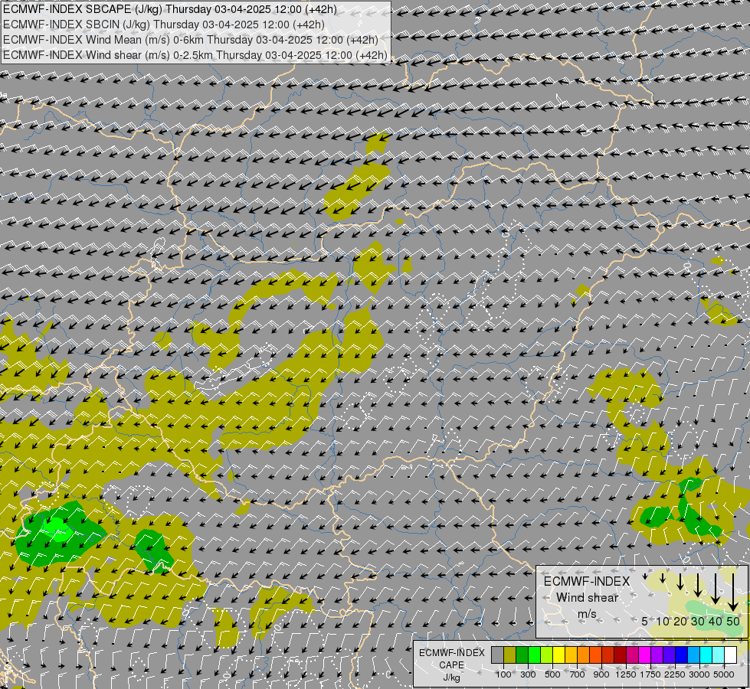This screenshot has height=689, width=750.
Task: Click the '40' wind shear scale value
Action: (x=715, y=621)
